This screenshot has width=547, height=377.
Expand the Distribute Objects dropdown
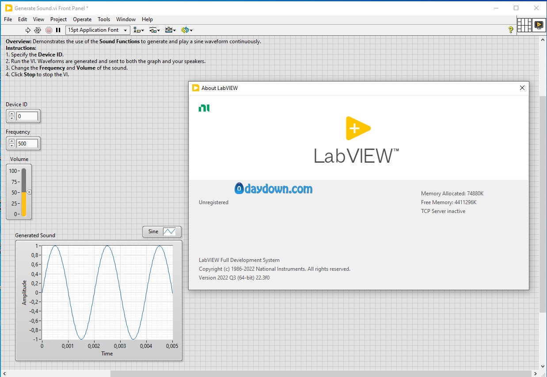pyautogui.click(x=154, y=30)
